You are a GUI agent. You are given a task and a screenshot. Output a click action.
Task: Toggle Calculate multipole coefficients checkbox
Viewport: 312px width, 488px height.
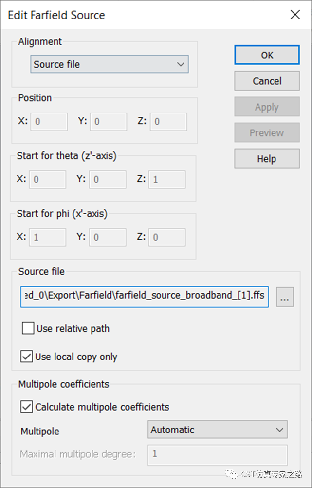click(26, 407)
